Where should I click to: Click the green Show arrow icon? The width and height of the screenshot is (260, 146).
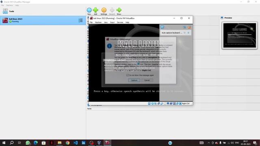pyautogui.click(x=119, y=10)
